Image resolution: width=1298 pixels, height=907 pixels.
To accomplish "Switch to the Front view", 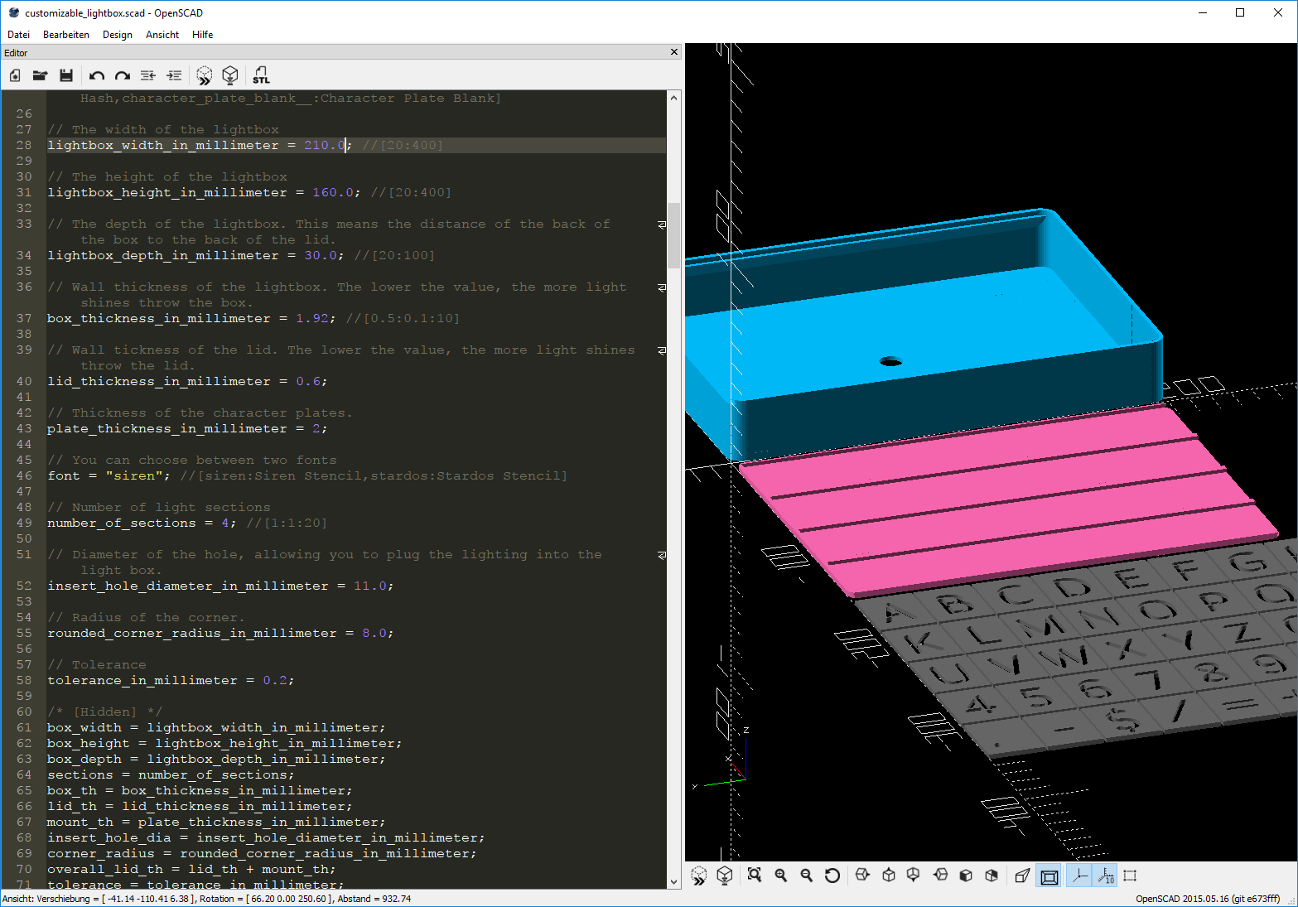I will point(966,875).
